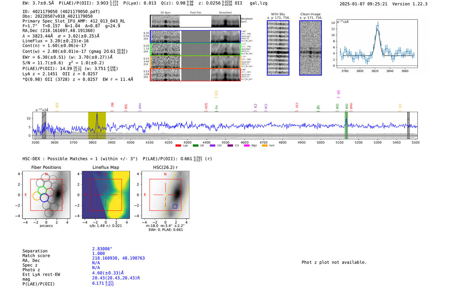Select the blue-framed fiber 2D spectrum row
This screenshot has width=450, height=306.
click(195, 37)
